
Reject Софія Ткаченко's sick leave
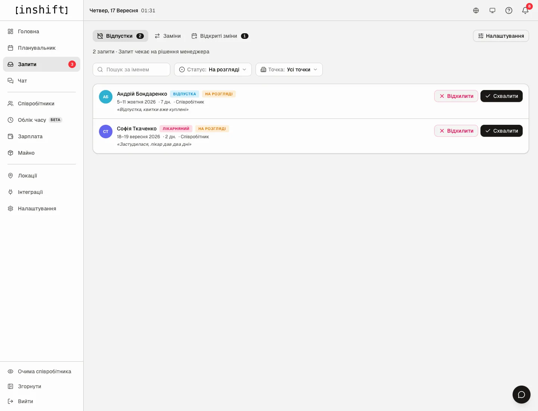pyautogui.click(x=456, y=131)
